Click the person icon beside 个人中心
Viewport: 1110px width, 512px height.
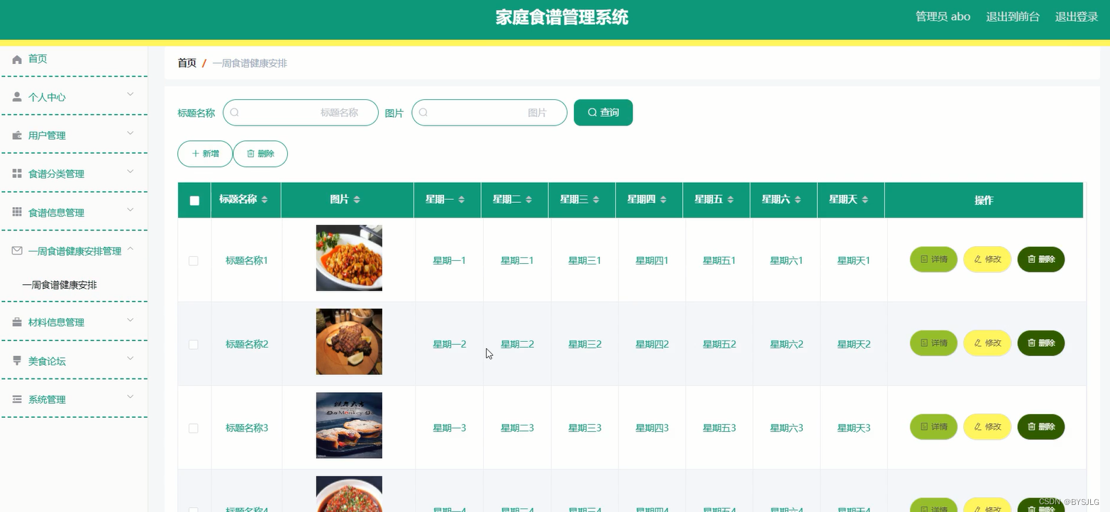[x=17, y=97]
